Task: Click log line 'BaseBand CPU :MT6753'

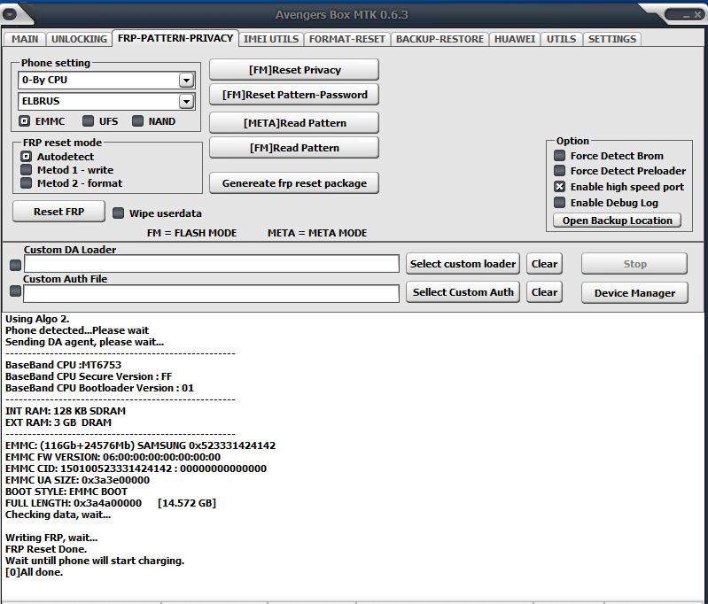Action: point(63,365)
